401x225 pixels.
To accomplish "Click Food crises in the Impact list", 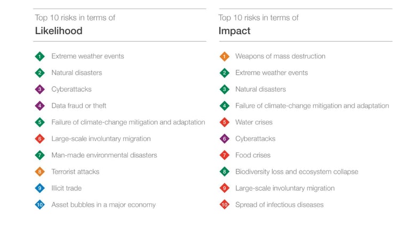I will (x=253, y=155).
